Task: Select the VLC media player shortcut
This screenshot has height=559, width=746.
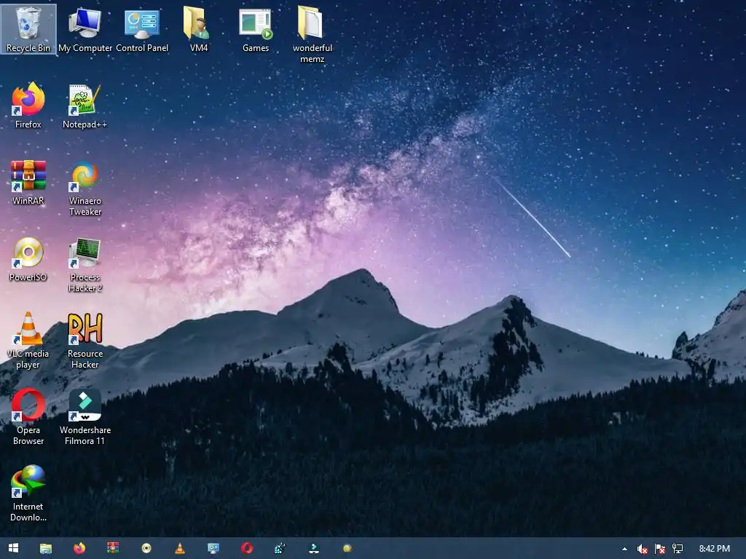Action: point(28,341)
